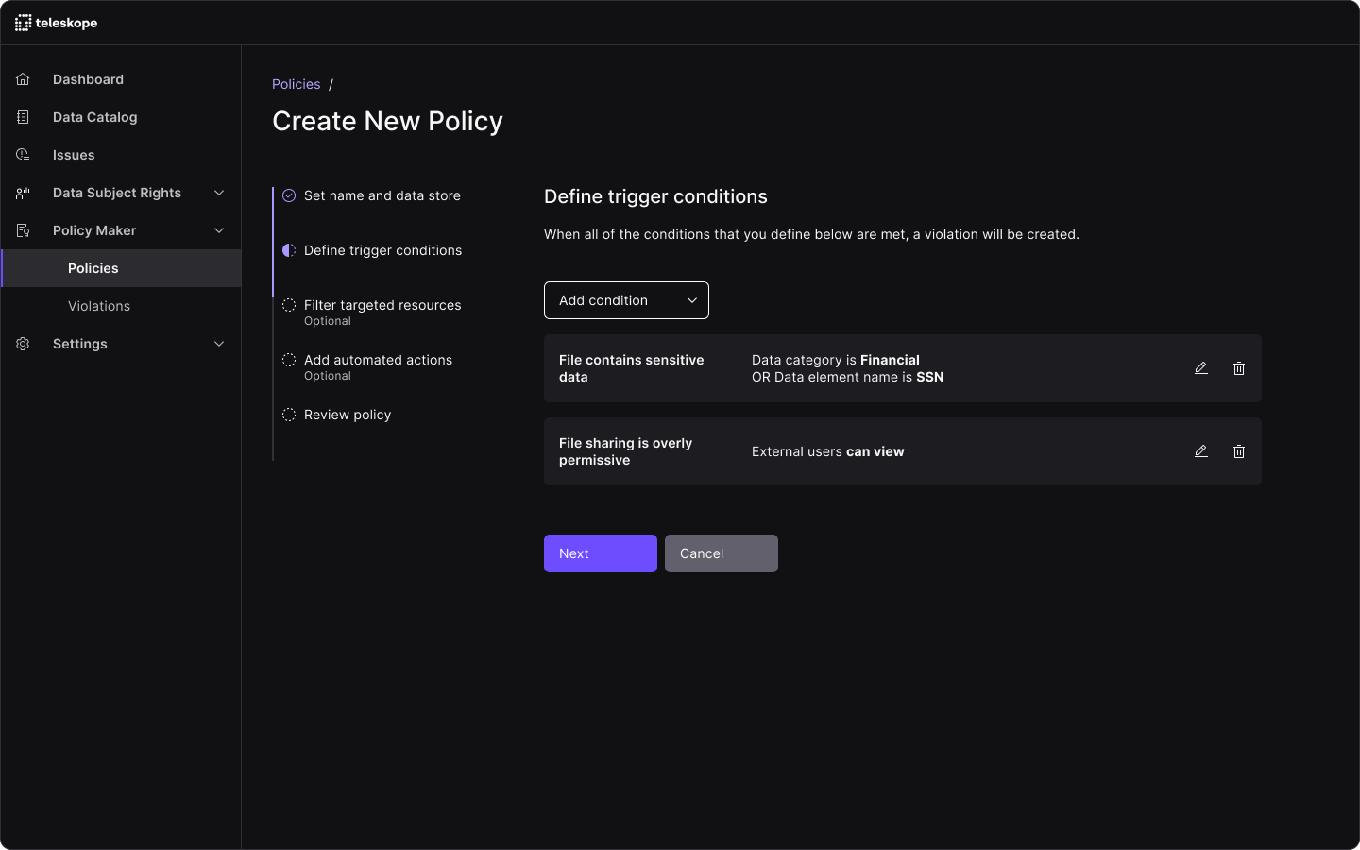The width and height of the screenshot is (1360, 850).
Task: Click the External users can view text
Action: pos(828,451)
